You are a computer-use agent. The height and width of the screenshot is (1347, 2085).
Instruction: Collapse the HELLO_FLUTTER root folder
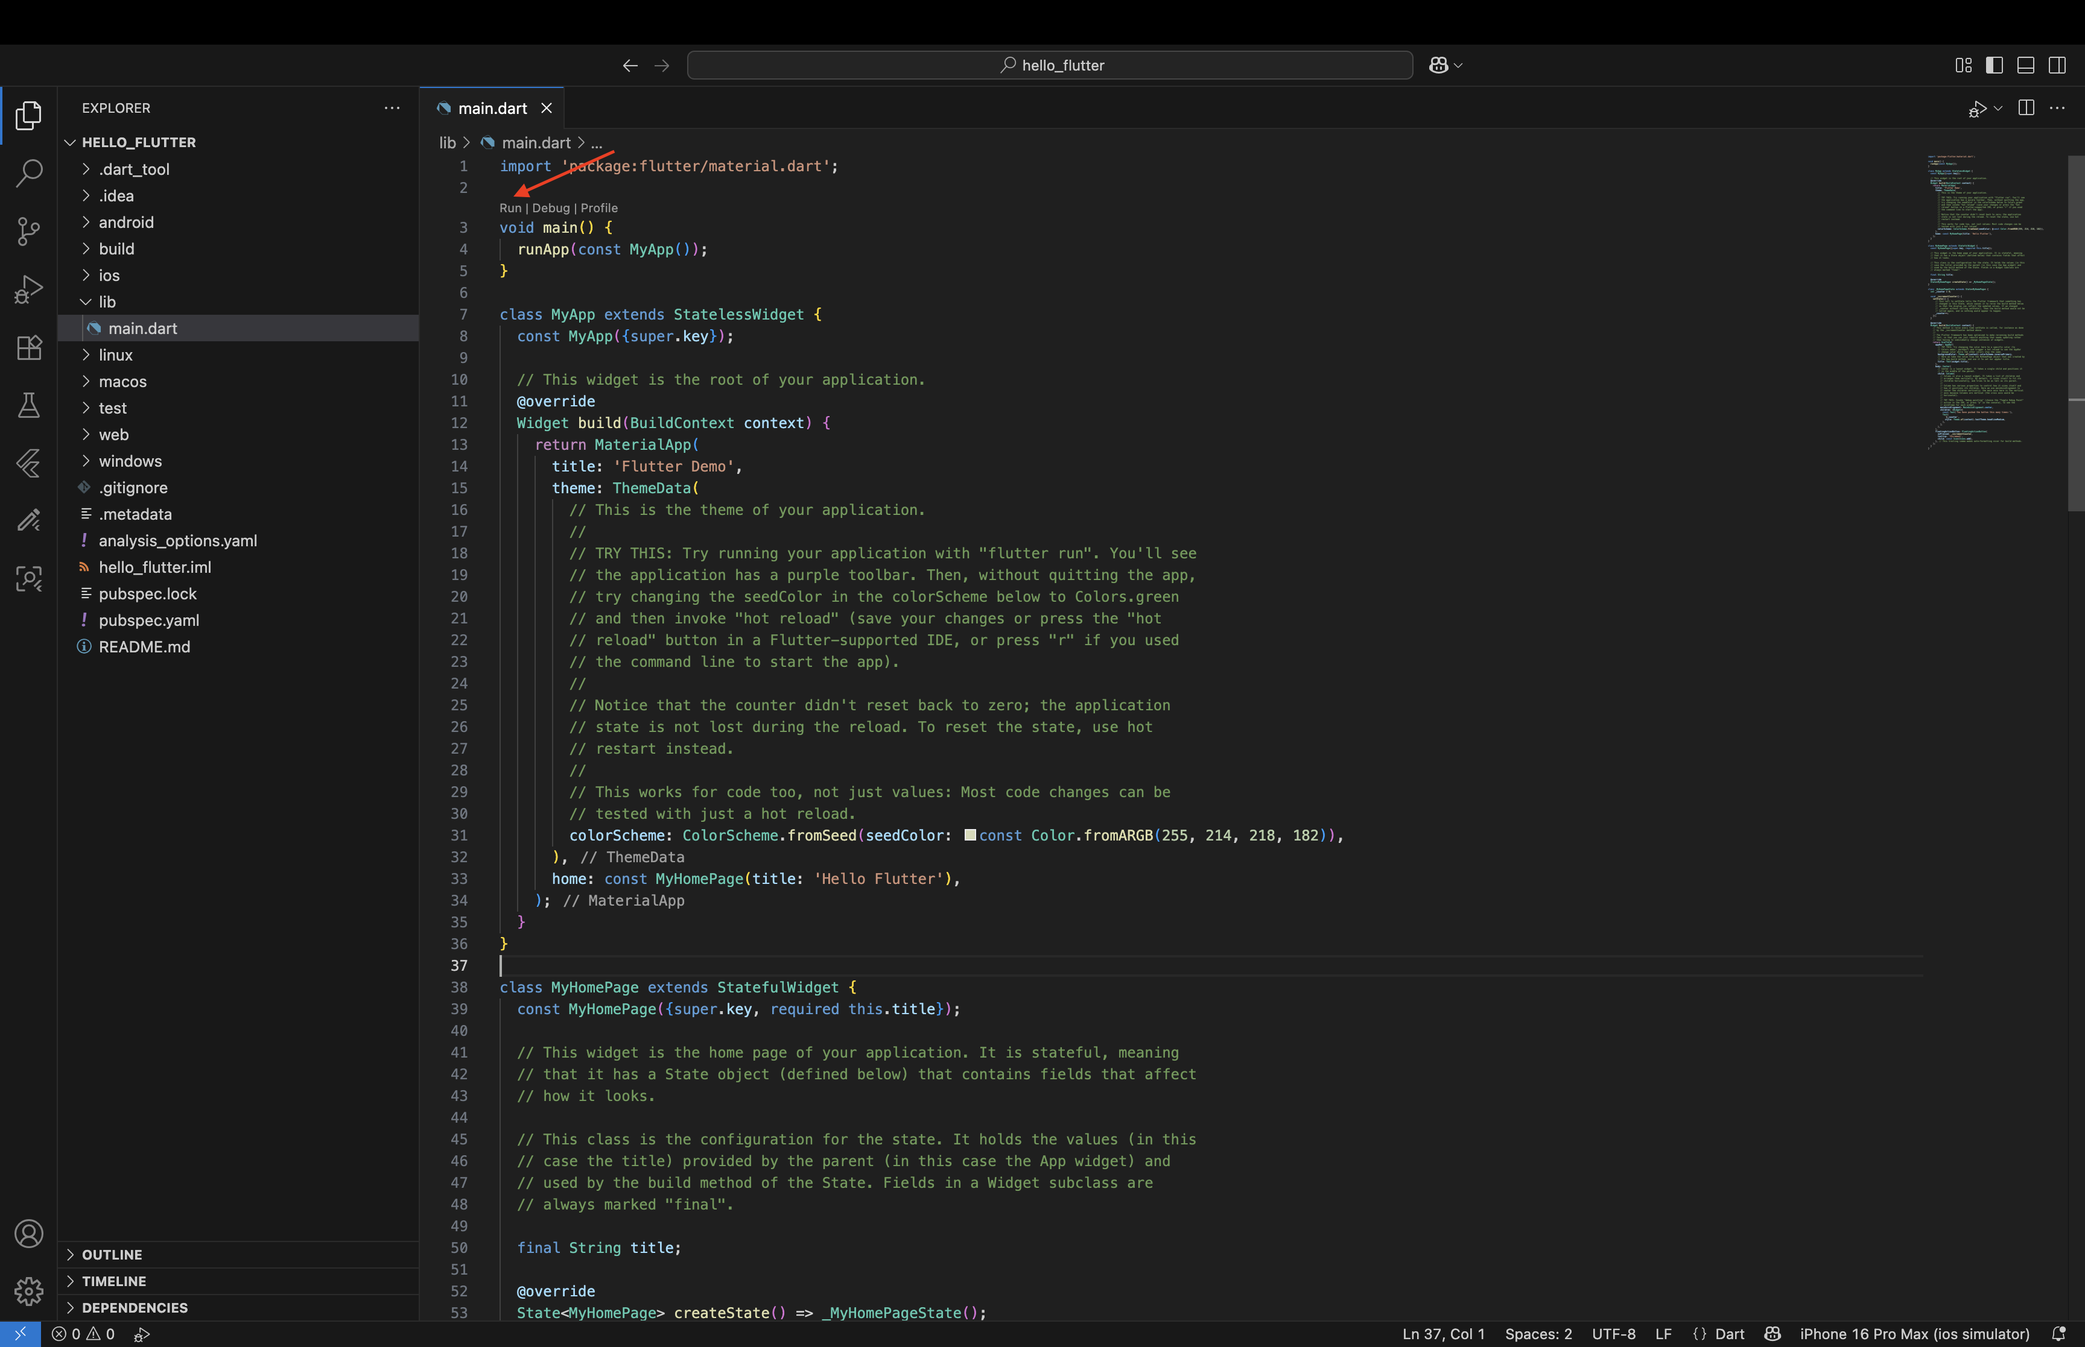pos(238,142)
